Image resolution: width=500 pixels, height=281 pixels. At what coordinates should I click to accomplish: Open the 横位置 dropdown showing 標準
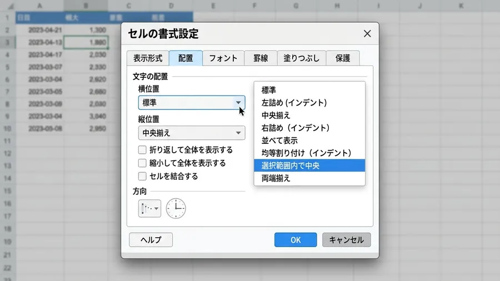(192, 103)
